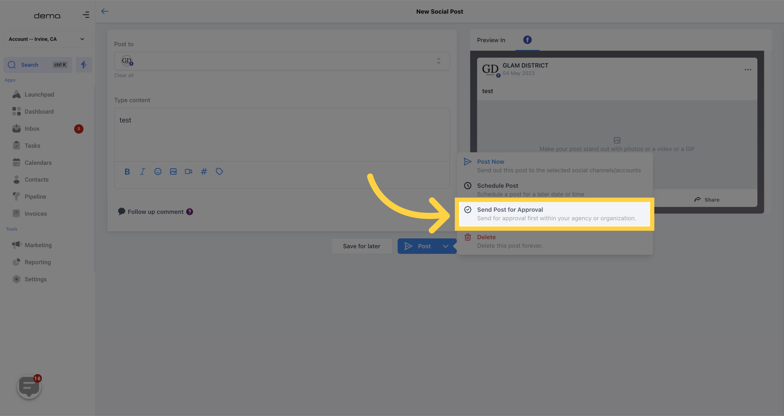
Task: Click the blue Post button
Action: point(417,246)
